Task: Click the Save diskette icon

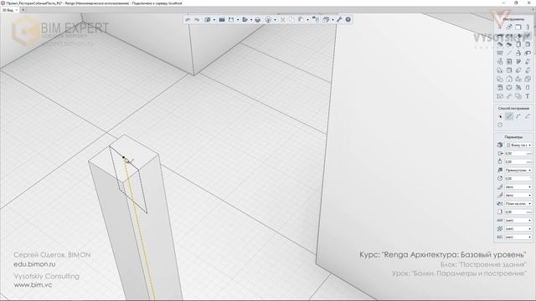Action: click(231, 20)
